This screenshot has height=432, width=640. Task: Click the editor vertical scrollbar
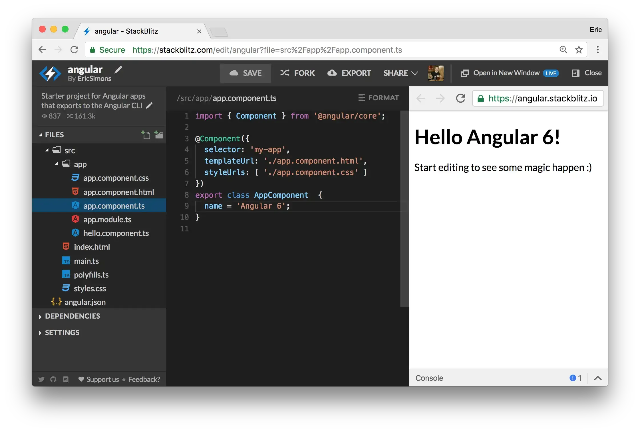(x=404, y=208)
